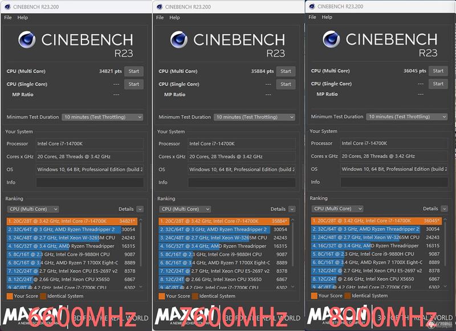Open File menu in the 34821 pts window
Screen dimensions: 456x331
(8, 18)
